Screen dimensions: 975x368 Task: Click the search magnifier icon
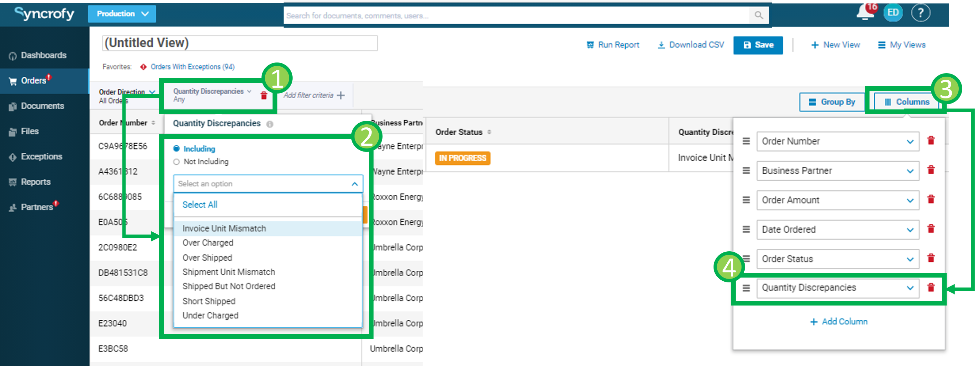click(758, 16)
